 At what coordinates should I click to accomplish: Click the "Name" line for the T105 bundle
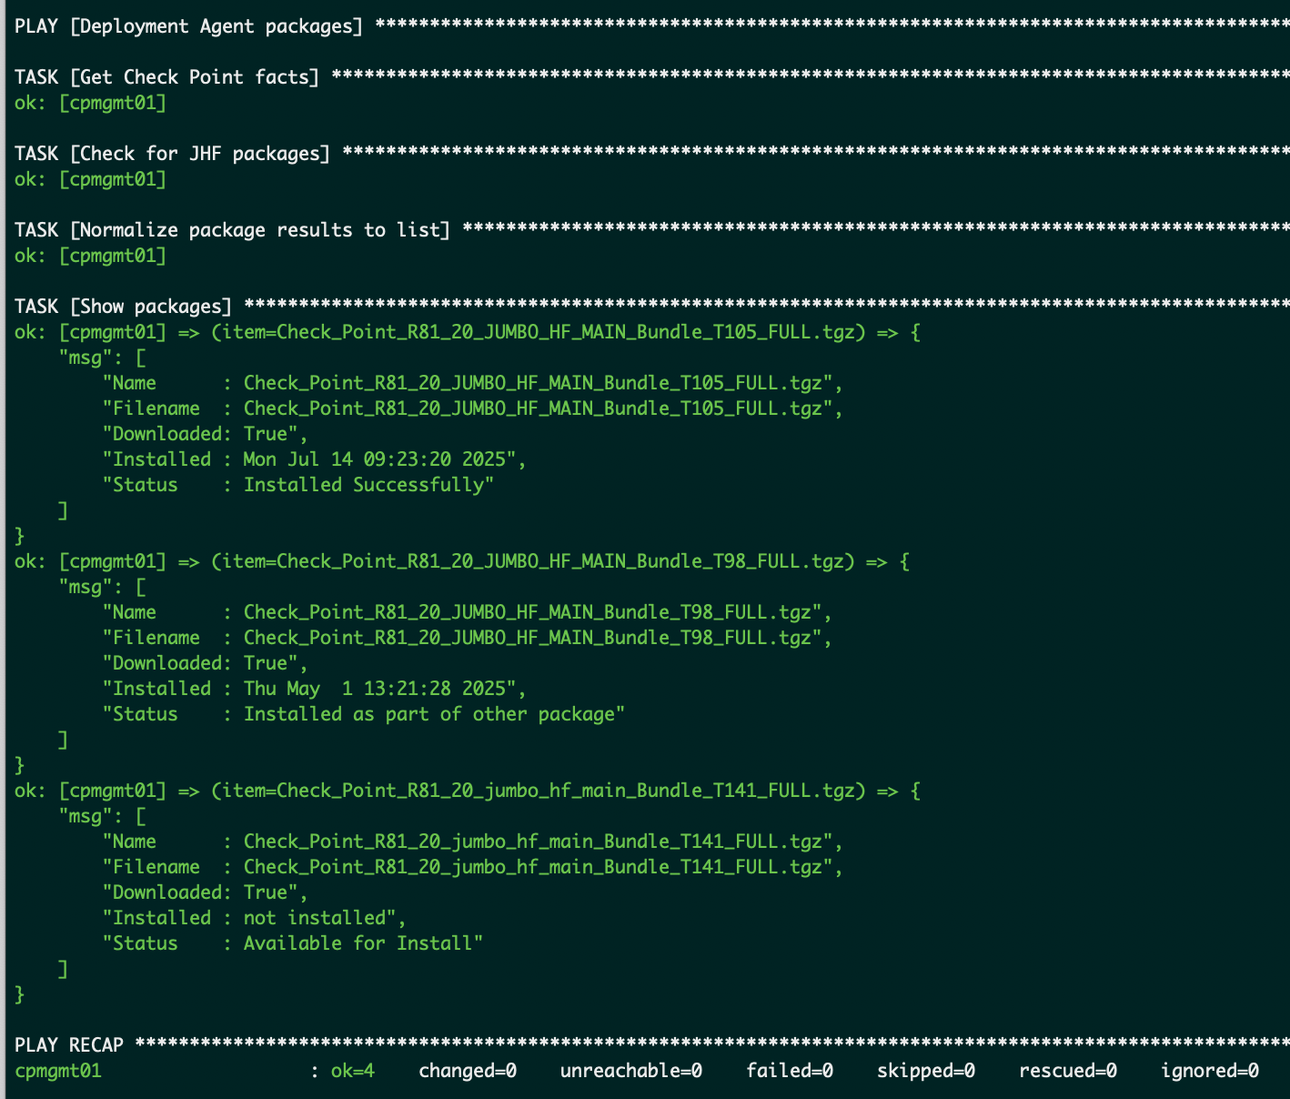472,383
